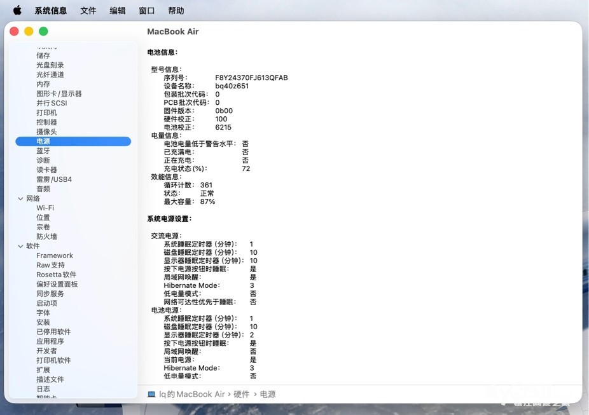Screen dimensions: 589x415
Task: Open the 窗口 menu
Action: click(x=147, y=11)
